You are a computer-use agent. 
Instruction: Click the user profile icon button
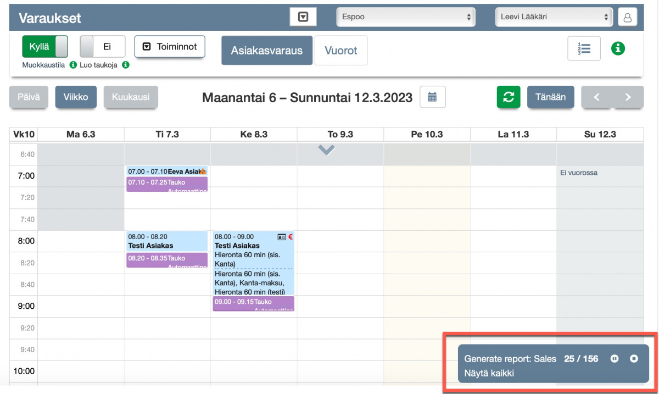click(627, 17)
